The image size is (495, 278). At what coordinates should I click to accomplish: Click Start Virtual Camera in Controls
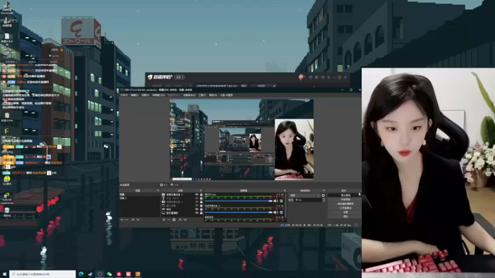click(345, 204)
